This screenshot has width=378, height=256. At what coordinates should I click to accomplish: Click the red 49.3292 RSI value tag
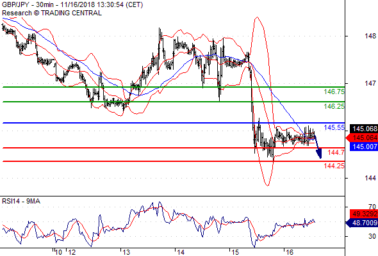tap(363, 214)
